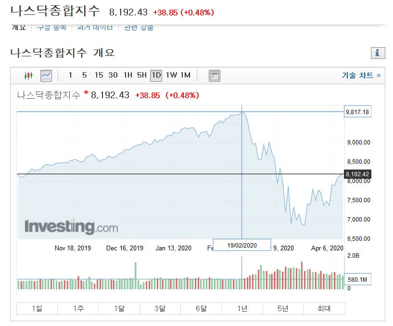Set chart range to 최대

[x=324, y=309]
